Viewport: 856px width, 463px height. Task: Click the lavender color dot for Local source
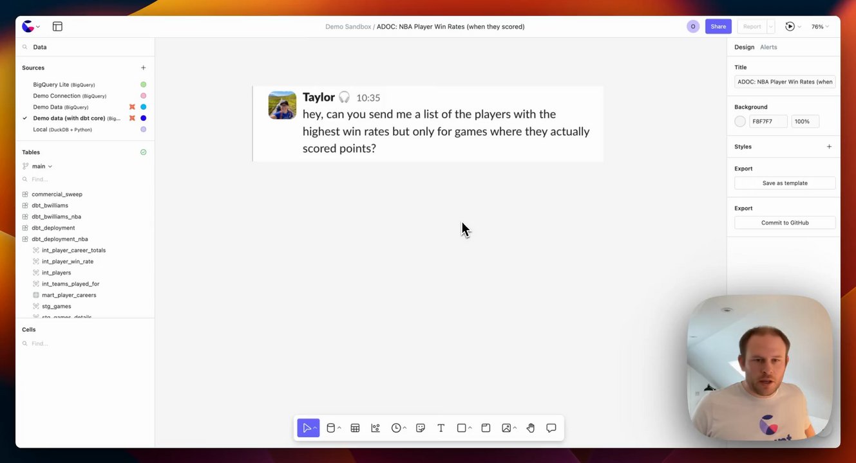click(x=143, y=129)
